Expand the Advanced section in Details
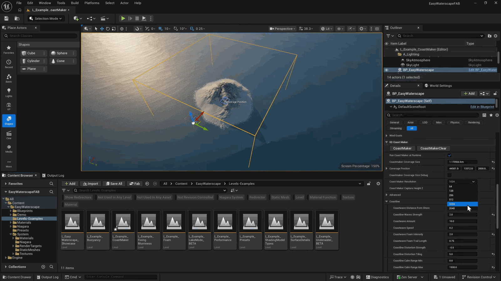 click(387, 195)
